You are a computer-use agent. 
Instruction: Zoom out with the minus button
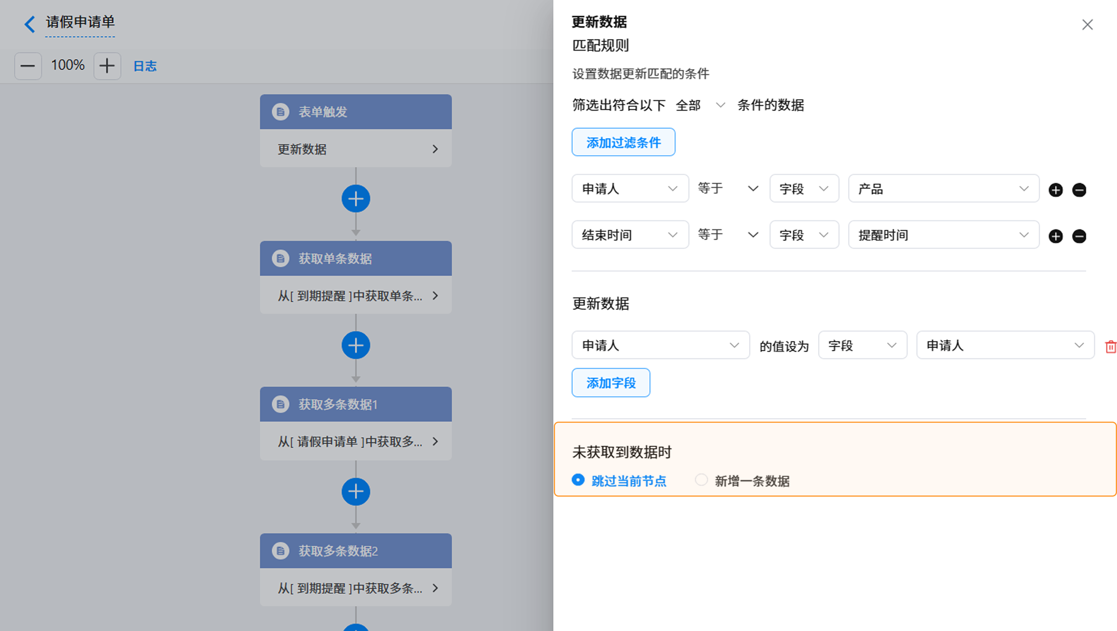[x=28, y=66]
